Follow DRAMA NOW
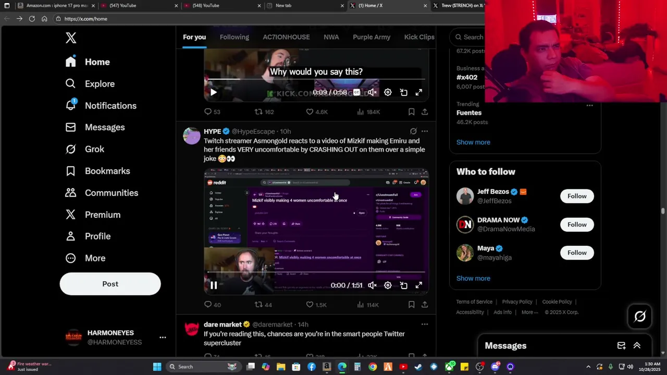Viewport: 667px width, 375px height. [577, 224]
